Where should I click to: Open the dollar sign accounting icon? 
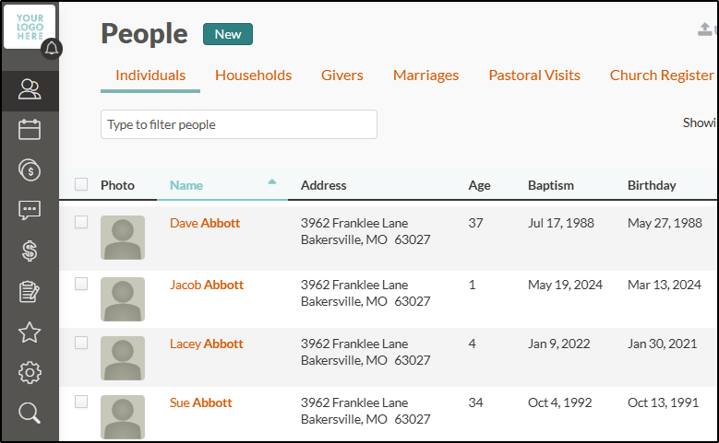point(30,251)
